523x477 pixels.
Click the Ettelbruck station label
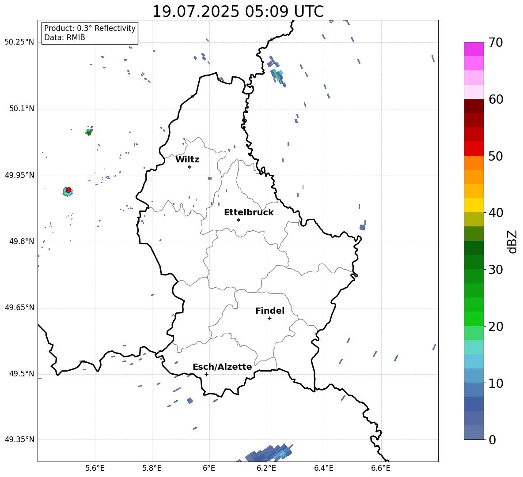[x=249, y=213]
